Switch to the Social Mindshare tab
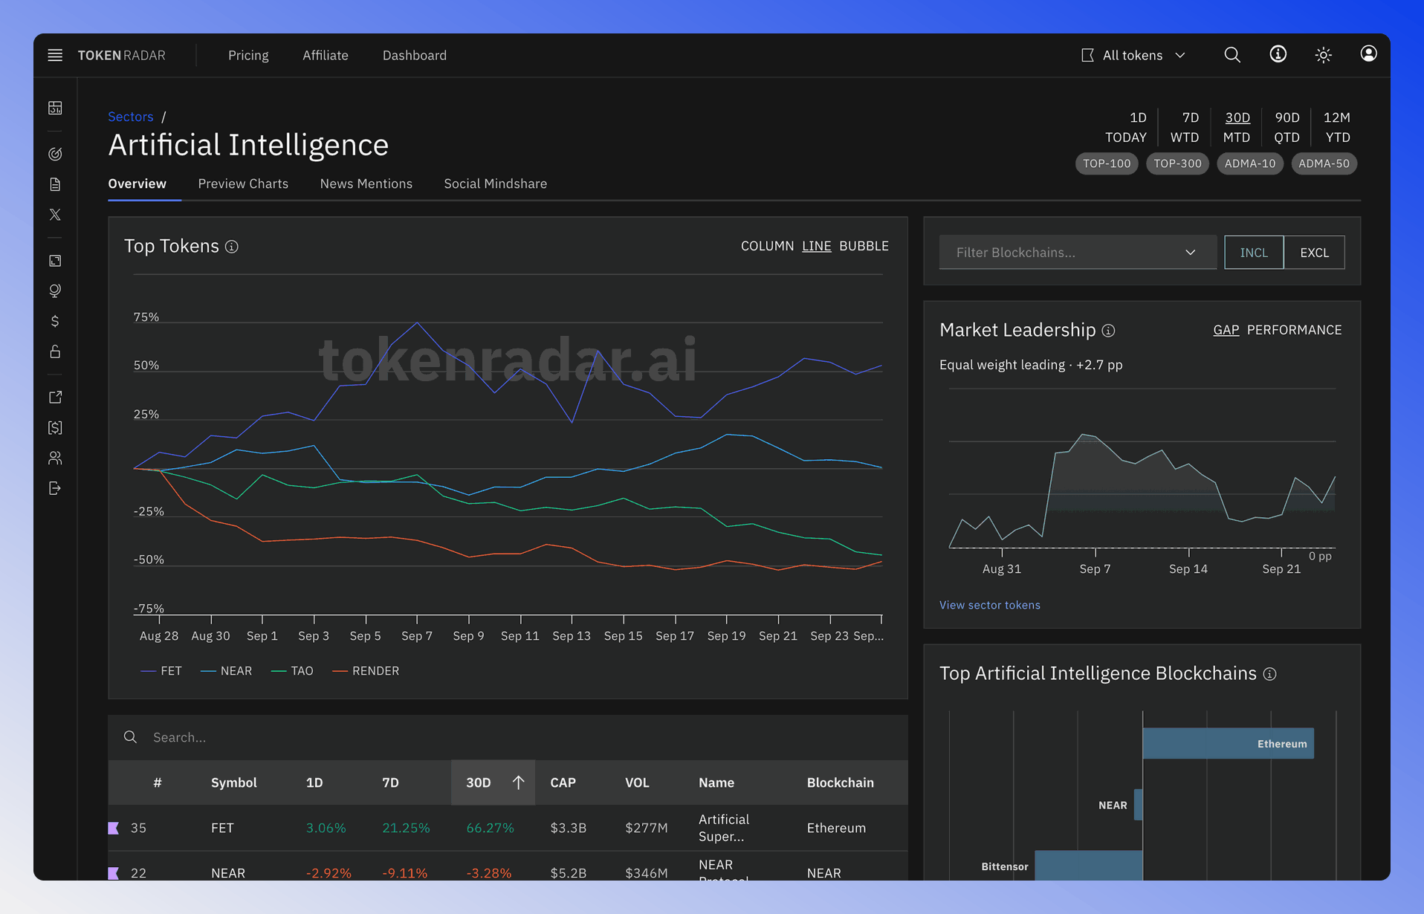The image size is (1424, 914). pyautogui.click(x=495, y=184)
